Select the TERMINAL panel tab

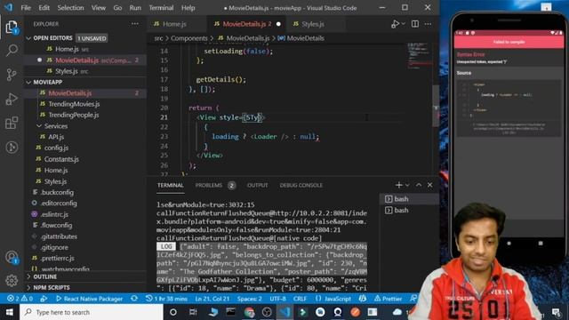(x=170, y=186)
